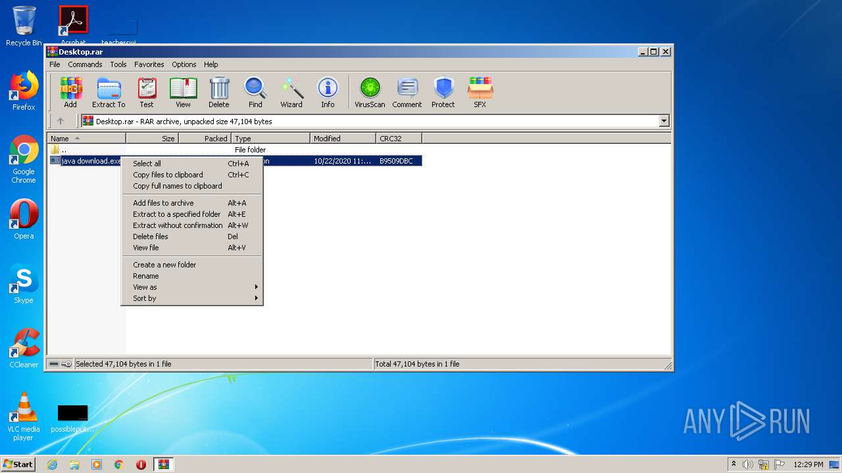
Task: Click the Test archive icon
Action: tap(147, 92)
